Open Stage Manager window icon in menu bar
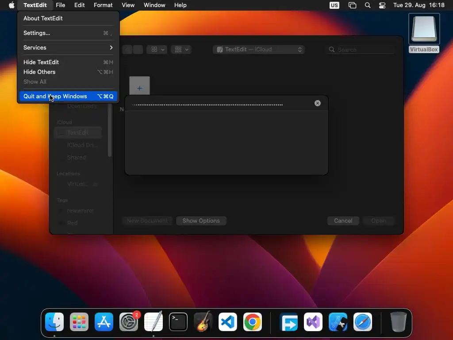The image size is (453, 340). coord(352,5)
